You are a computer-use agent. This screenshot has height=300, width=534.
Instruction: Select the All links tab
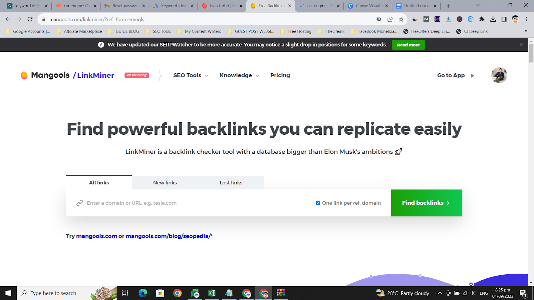pyautogui.click(x=99, y=183)
